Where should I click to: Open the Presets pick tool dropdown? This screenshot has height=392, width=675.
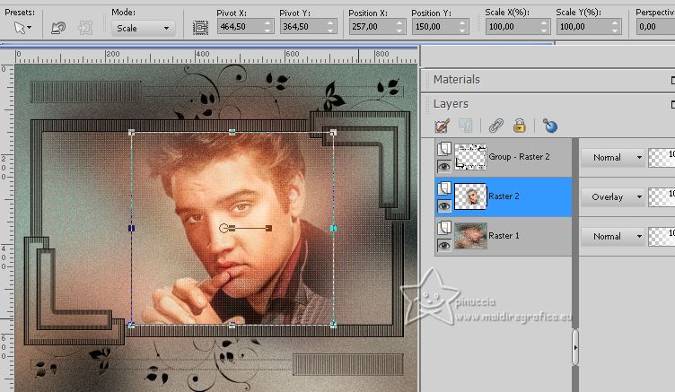[22, 29]
